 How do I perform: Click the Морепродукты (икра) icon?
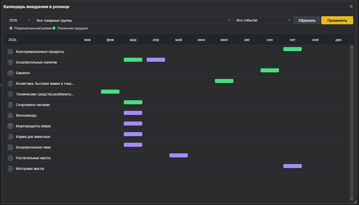10,126
